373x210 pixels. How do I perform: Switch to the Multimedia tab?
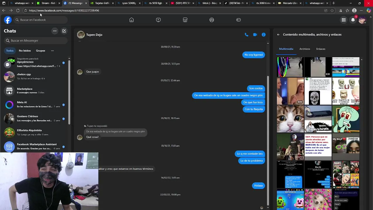point(286,49)
